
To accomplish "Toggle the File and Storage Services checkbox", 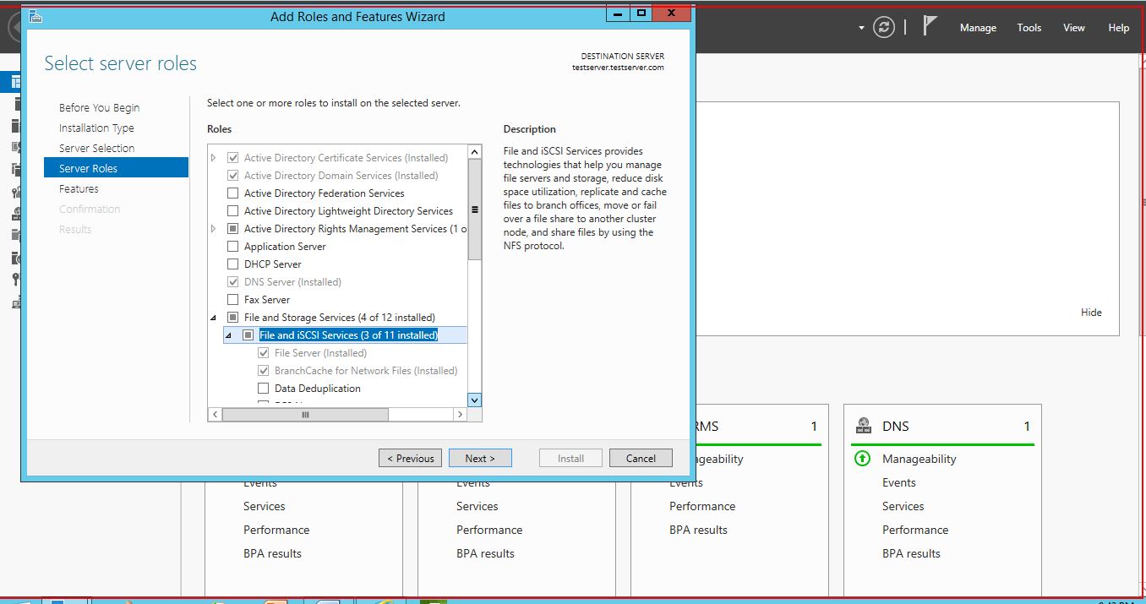I will pyautogui.click(x=233, y=318).
